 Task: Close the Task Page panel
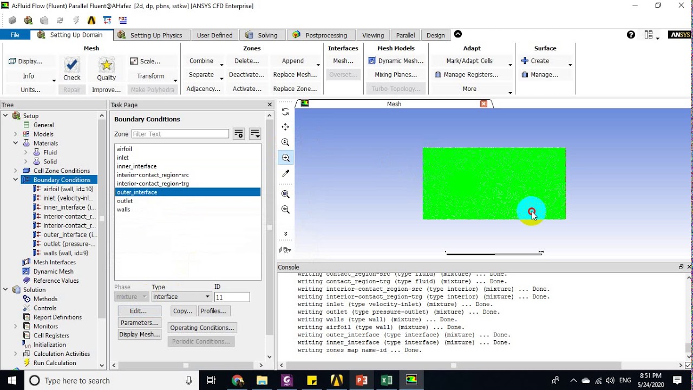pyautogui.click(x=270, y=105)
